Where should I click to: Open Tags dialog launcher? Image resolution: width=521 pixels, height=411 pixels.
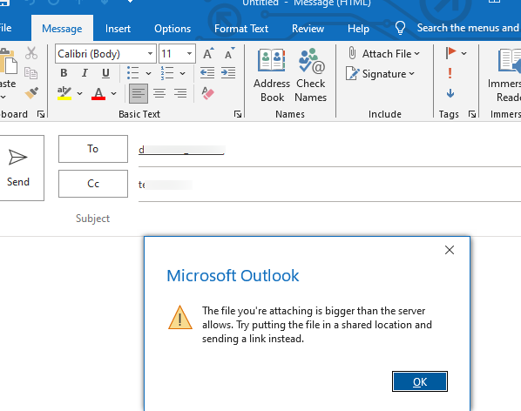point(472,115)
